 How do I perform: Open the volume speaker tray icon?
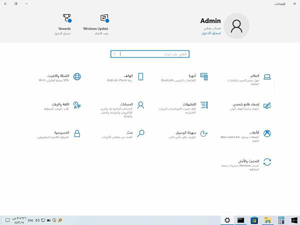37,220
